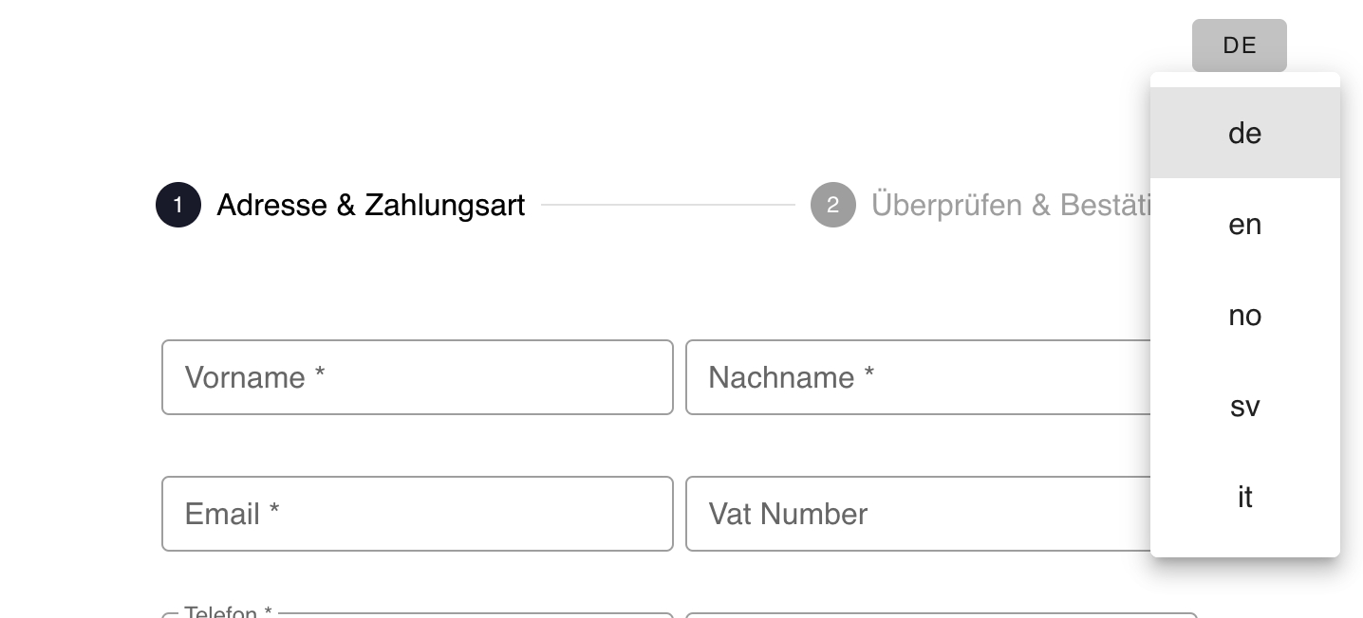Screen dimensions: 1363x618
Task: Click the step 1 number badge
Action: point(177,205)
